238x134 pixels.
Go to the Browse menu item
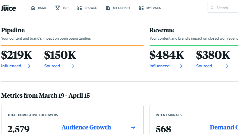[x=91, y=8]
